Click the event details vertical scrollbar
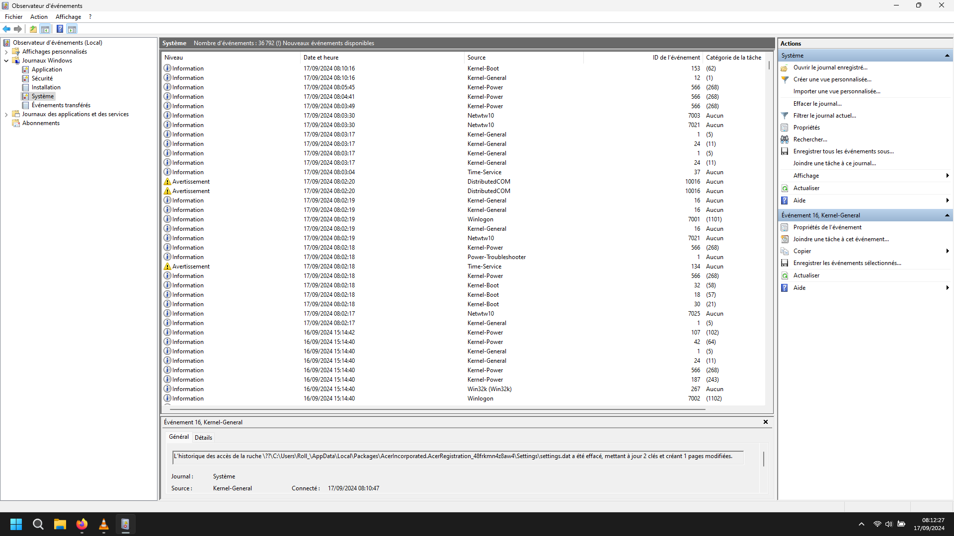 [764, 459]
